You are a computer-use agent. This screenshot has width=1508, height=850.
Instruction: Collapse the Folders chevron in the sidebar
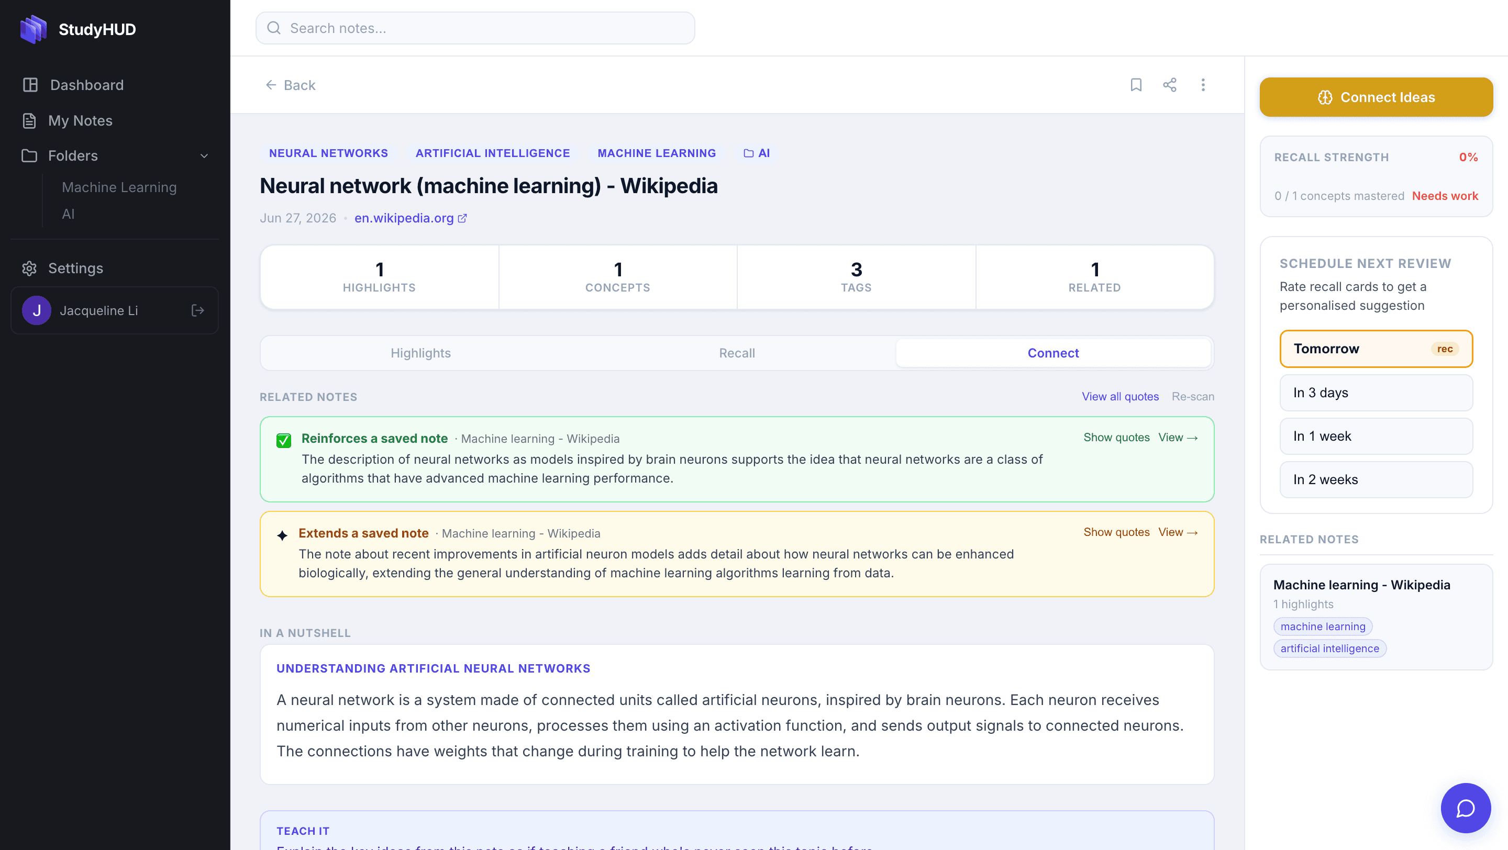coord(204,155)
